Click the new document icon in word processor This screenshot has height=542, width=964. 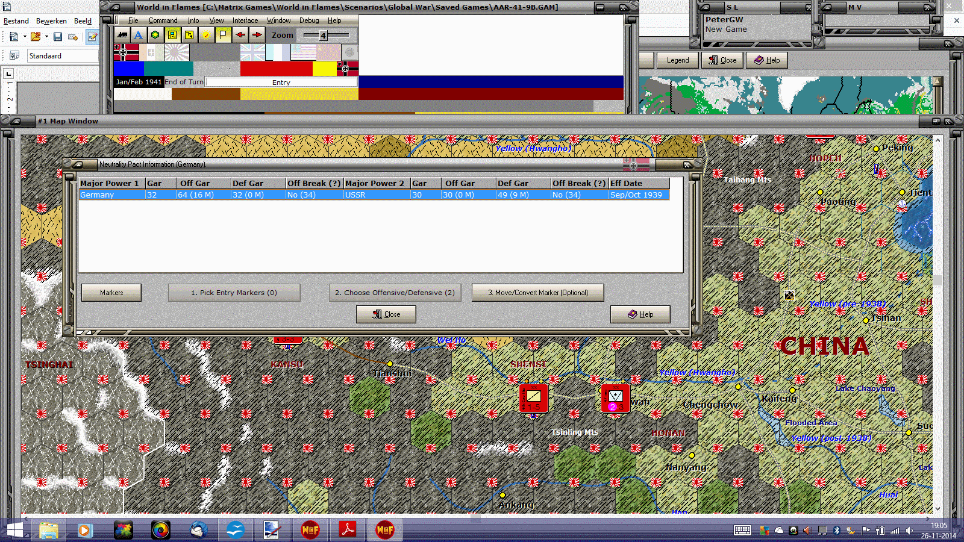click(14, 37)
